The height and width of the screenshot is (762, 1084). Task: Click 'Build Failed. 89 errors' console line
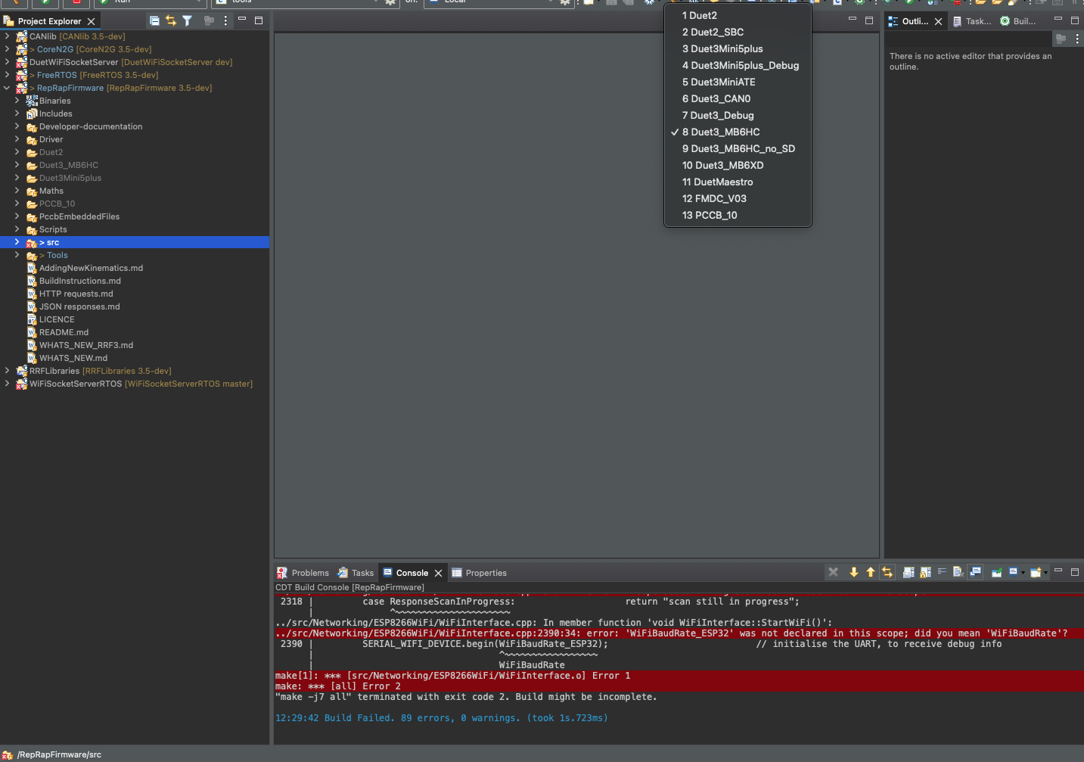coord(442,718)
